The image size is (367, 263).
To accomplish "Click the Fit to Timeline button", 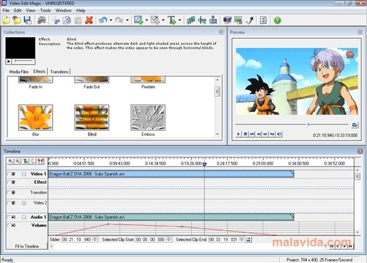I will [27, 246].
